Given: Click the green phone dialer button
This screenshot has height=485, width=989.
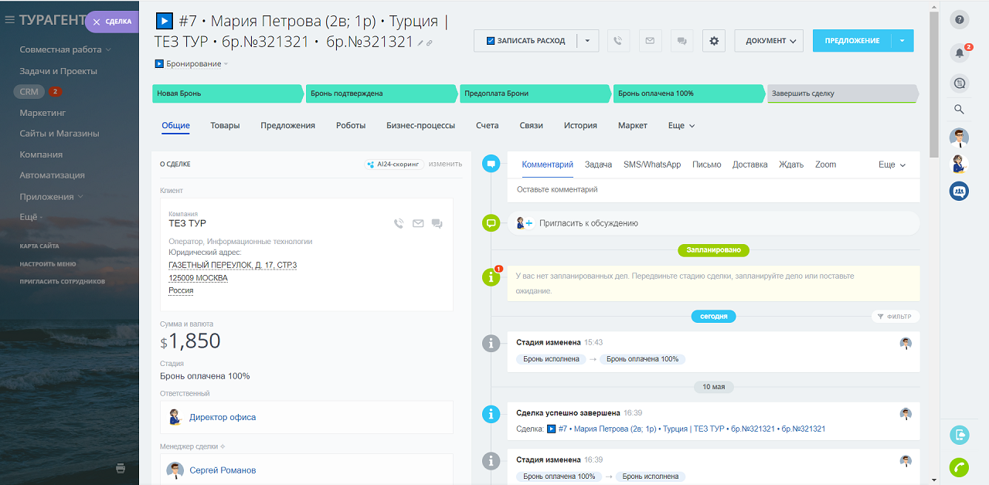Looking at the screenshot, I should pos(959,467).
